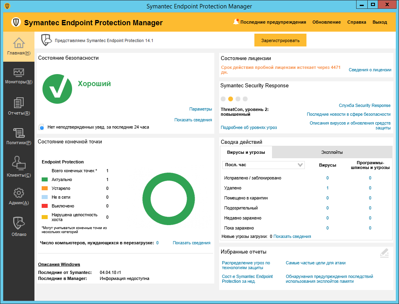The height and width of the screenshot is (304, 399).
Task: Select Клиенты in the sidebar
Action: pyautogui.click(x=19, y=167)
